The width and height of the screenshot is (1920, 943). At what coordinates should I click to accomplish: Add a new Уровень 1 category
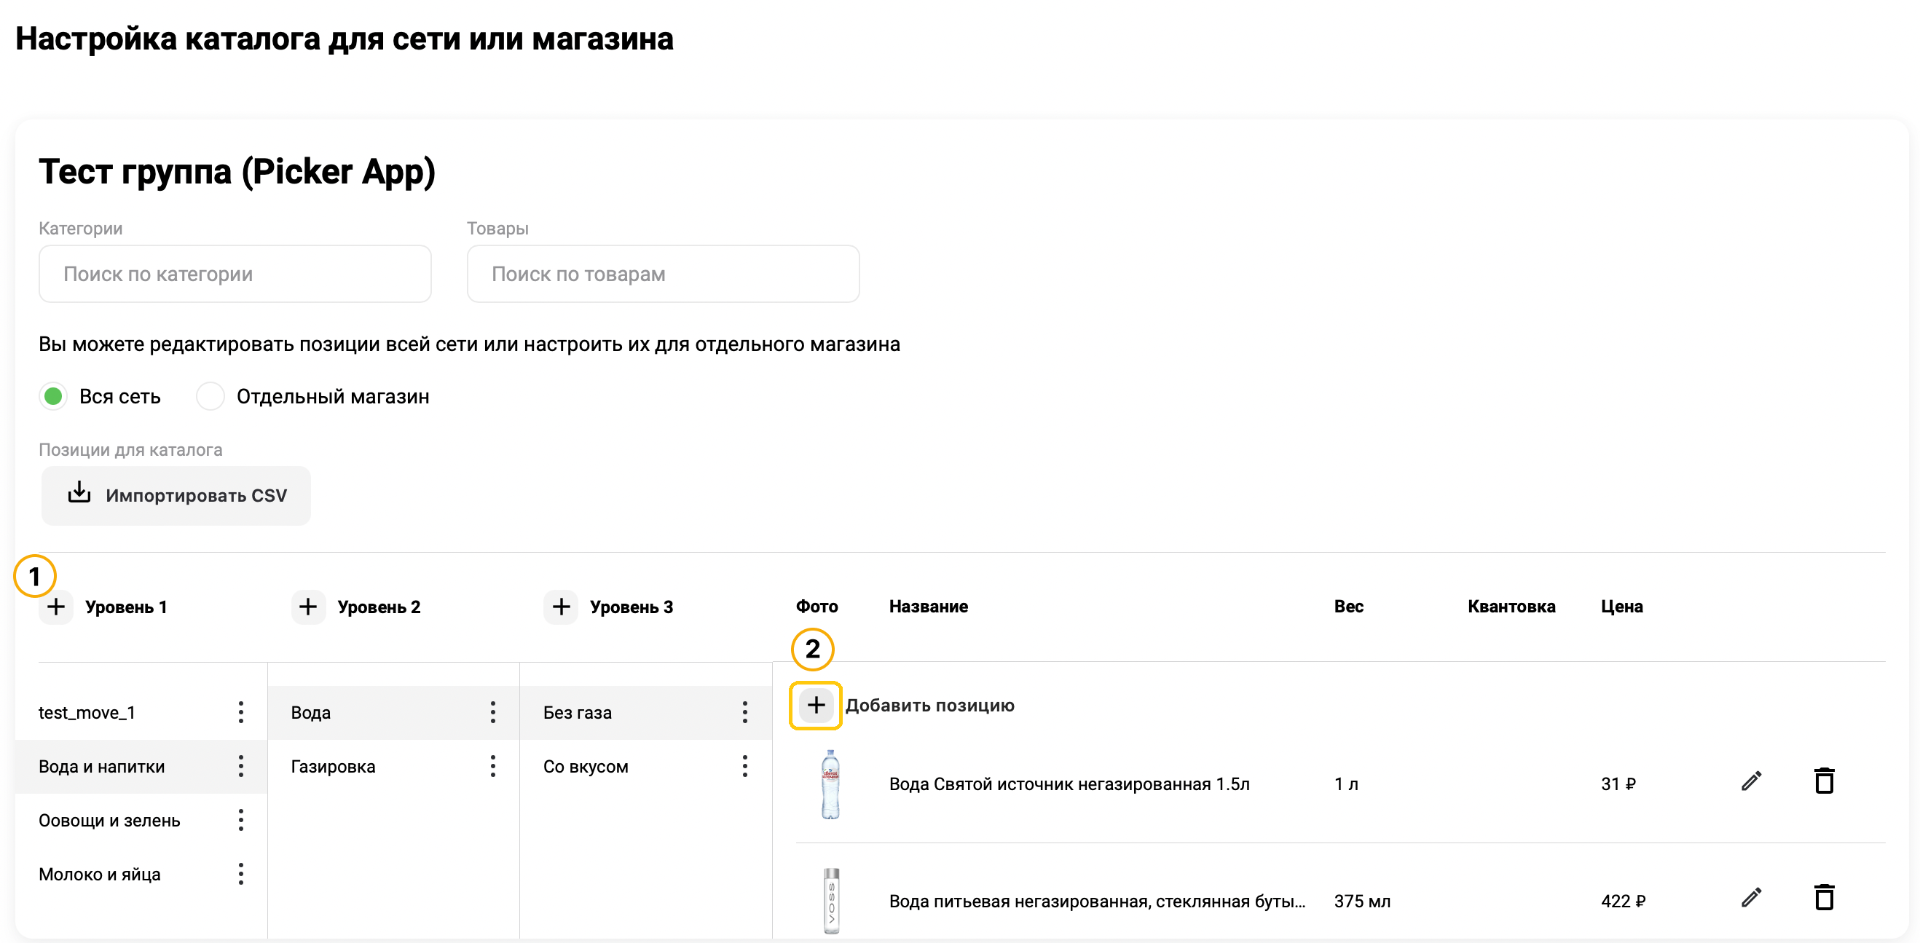56,607
